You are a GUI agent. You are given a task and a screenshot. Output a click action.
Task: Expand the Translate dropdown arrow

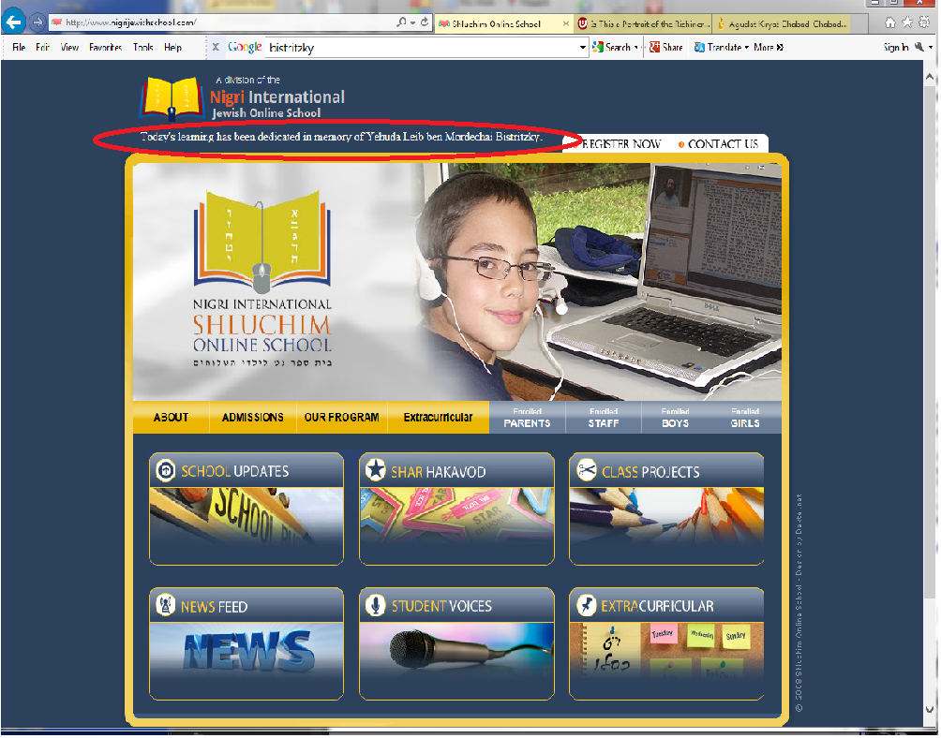(x=747, y=48)
